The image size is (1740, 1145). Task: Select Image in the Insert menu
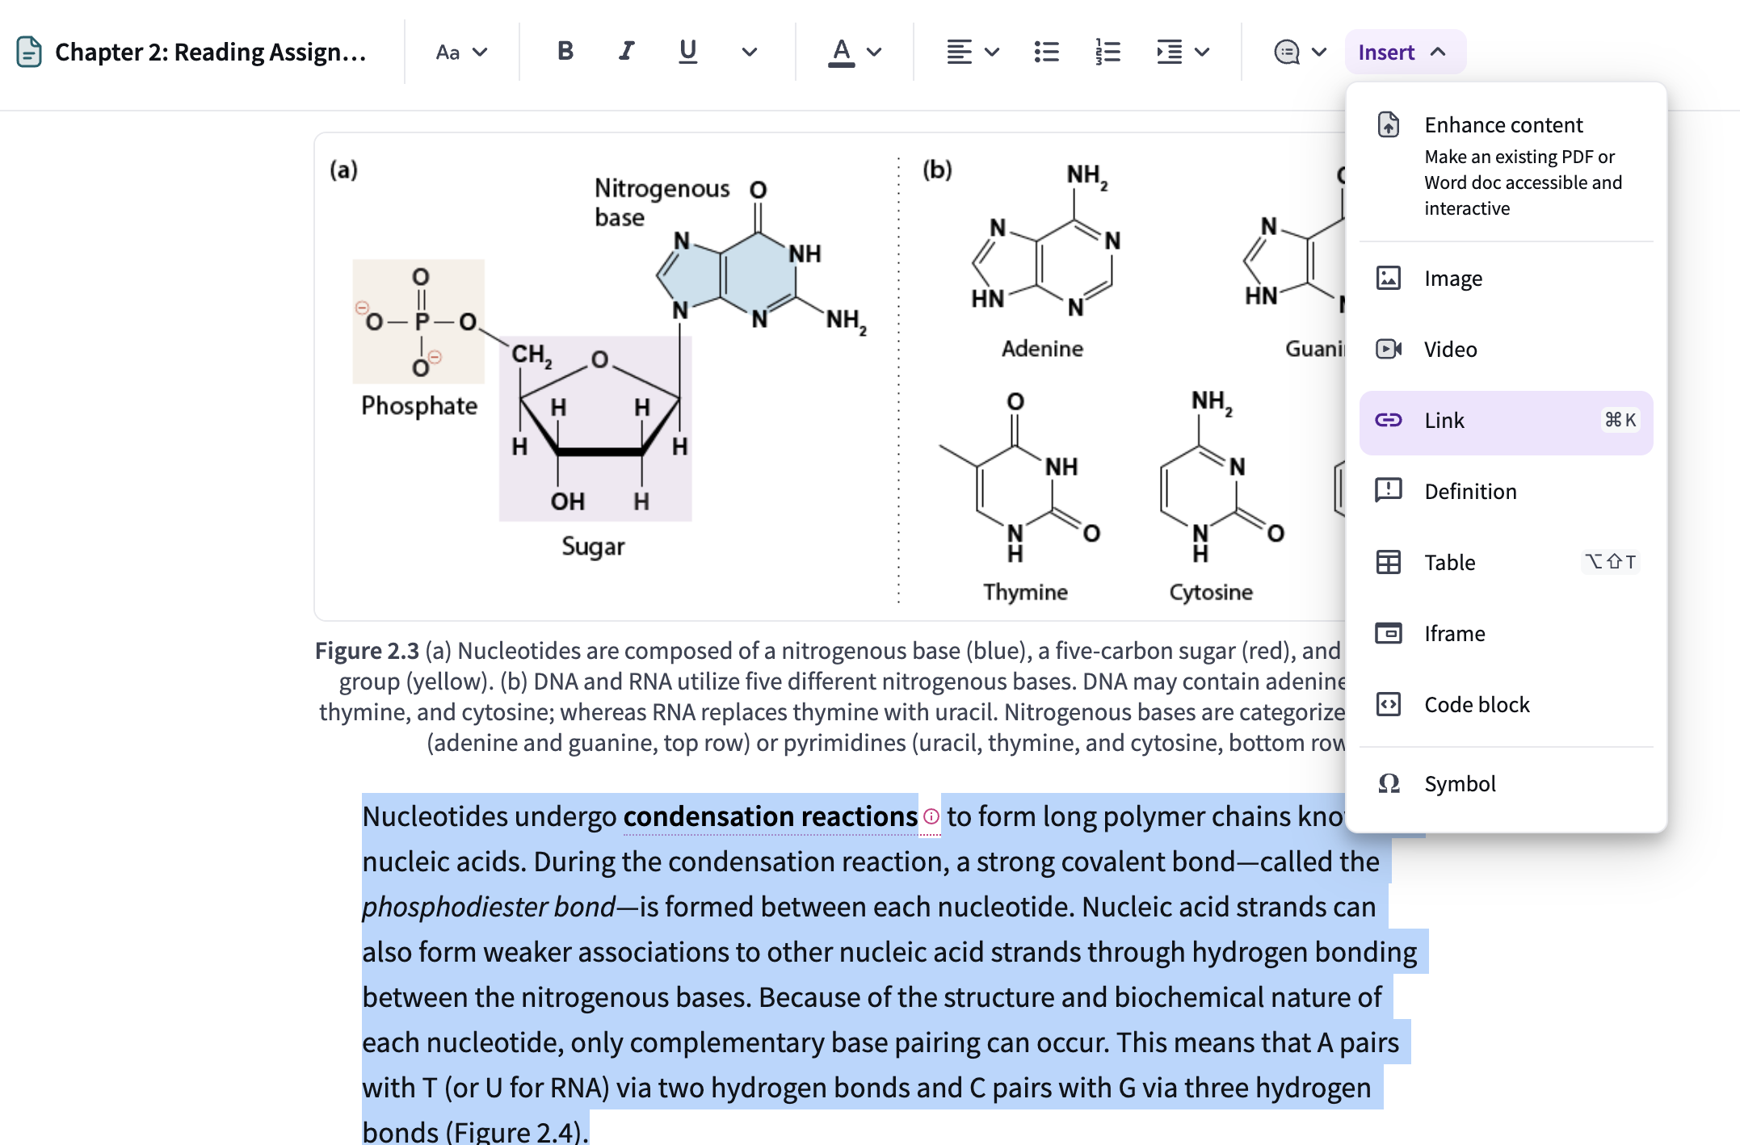pyautogui.click(x=1506, y=279)
